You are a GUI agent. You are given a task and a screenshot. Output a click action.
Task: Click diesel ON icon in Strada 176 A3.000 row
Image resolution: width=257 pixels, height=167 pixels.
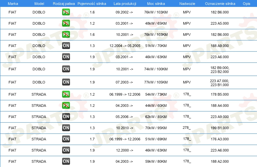click(x=66, y=139)
